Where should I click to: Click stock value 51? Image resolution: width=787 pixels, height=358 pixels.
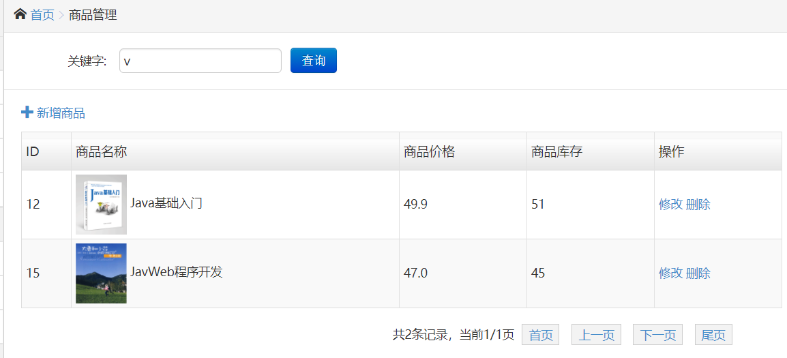coord(538,205)
